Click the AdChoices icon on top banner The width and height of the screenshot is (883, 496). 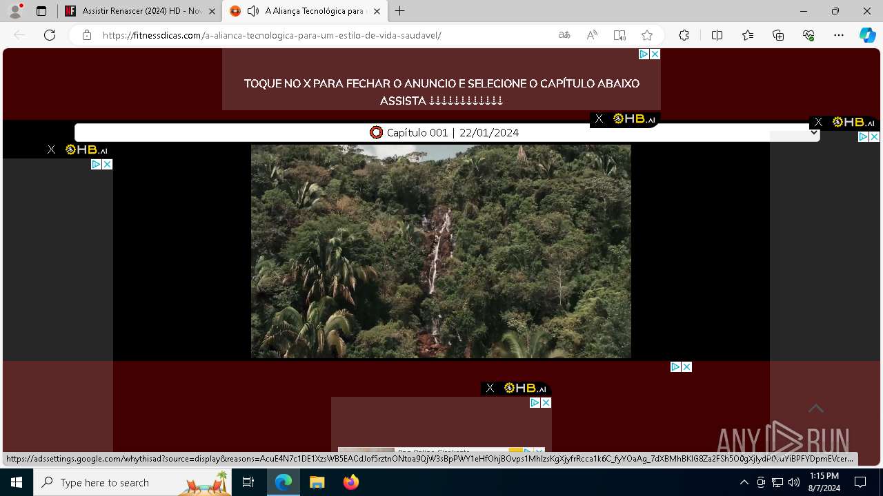tap(644, 54)
